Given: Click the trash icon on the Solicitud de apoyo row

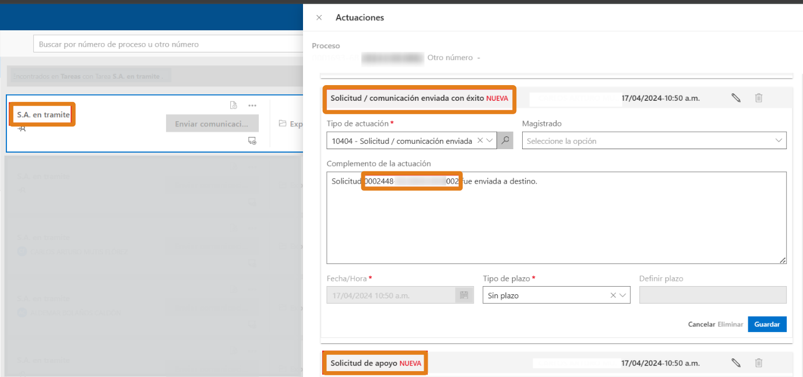Looking at the screenshot, I should coord(759,363).
